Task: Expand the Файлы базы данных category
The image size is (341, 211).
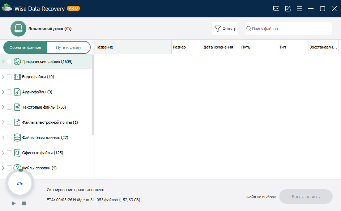Action: 3,138
